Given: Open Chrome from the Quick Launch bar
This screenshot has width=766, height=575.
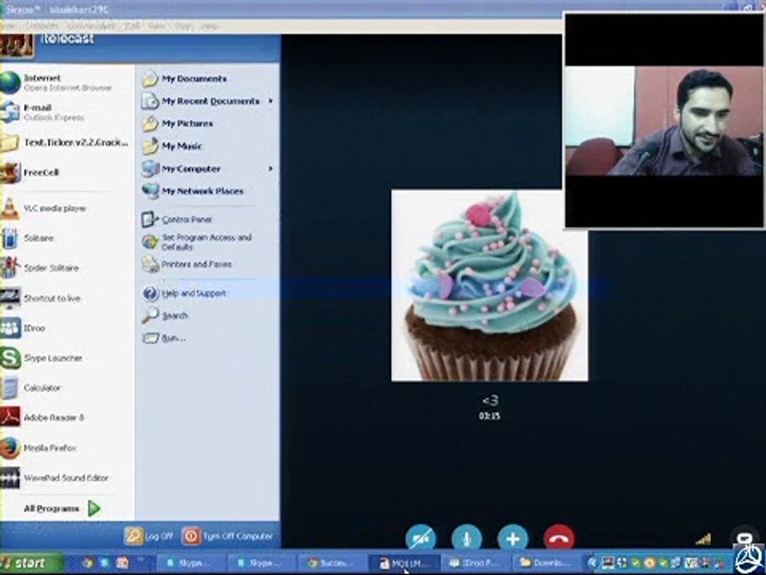Looking at the screenshot, I should (x=89, y=563).
